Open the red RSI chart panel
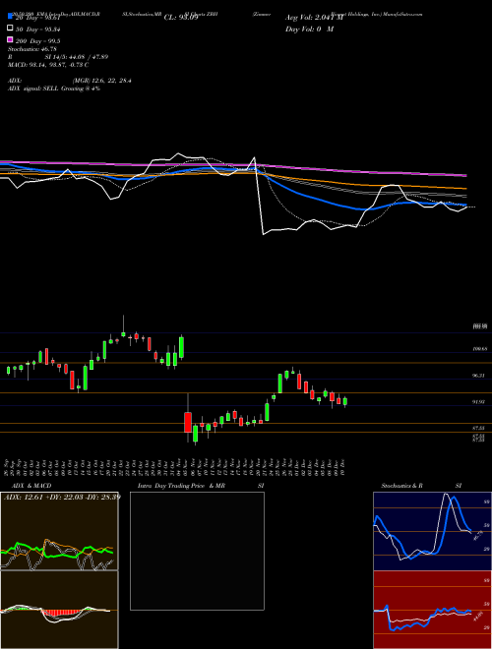The width and height of the screenshot is (492, 649). 432,610
